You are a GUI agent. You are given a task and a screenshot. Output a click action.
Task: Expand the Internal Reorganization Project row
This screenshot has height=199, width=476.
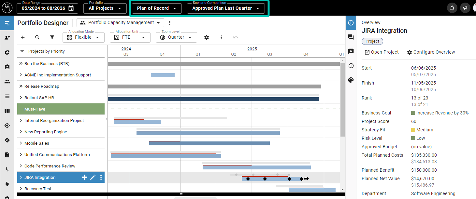coord(21,120)
